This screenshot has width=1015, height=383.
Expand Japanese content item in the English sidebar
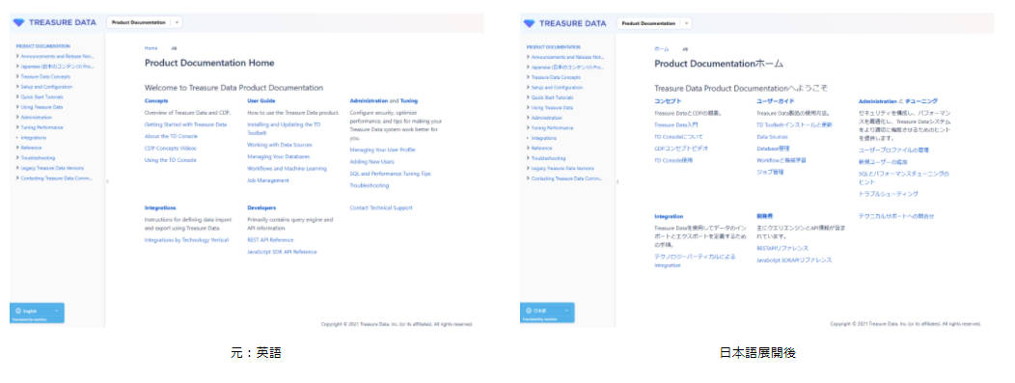pyautogui.click(x=56, y=66)
